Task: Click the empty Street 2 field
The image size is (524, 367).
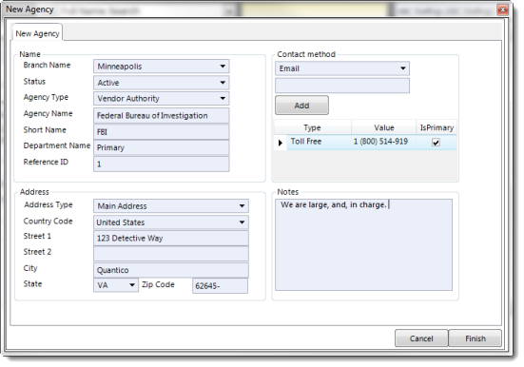Action: [x=171, y=254]
